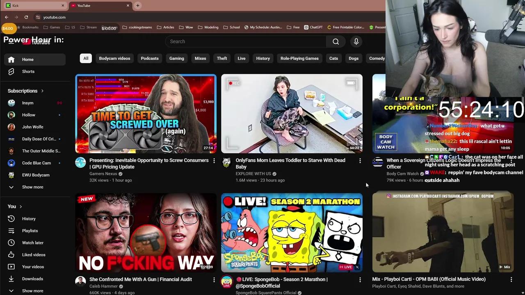The image size is (525, 295).
Task: Open Code Blue Cam subscription
Action: click(35, 163)
